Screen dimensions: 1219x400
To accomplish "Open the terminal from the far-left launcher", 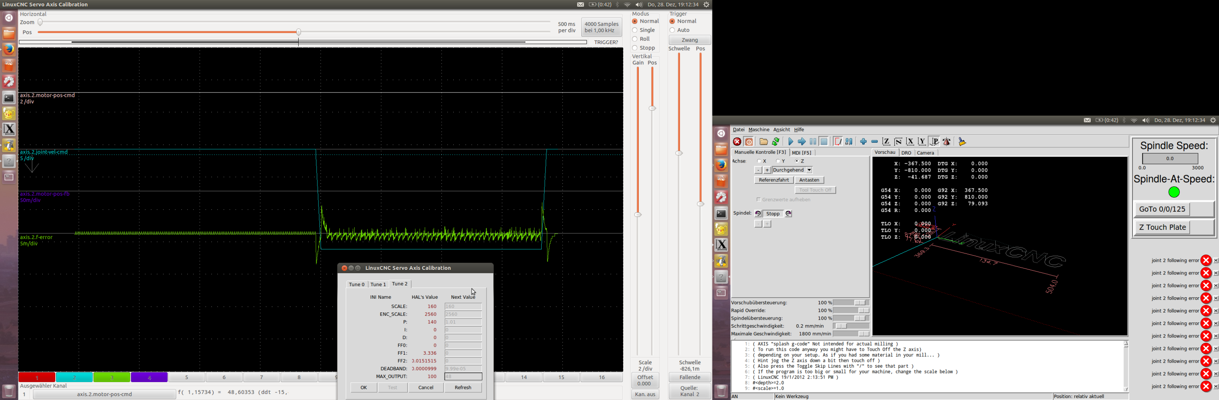I will (x=9, y=98).
